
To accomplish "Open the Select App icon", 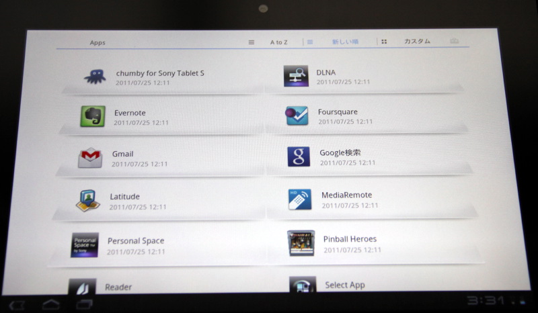I will (x=303, y=285).
